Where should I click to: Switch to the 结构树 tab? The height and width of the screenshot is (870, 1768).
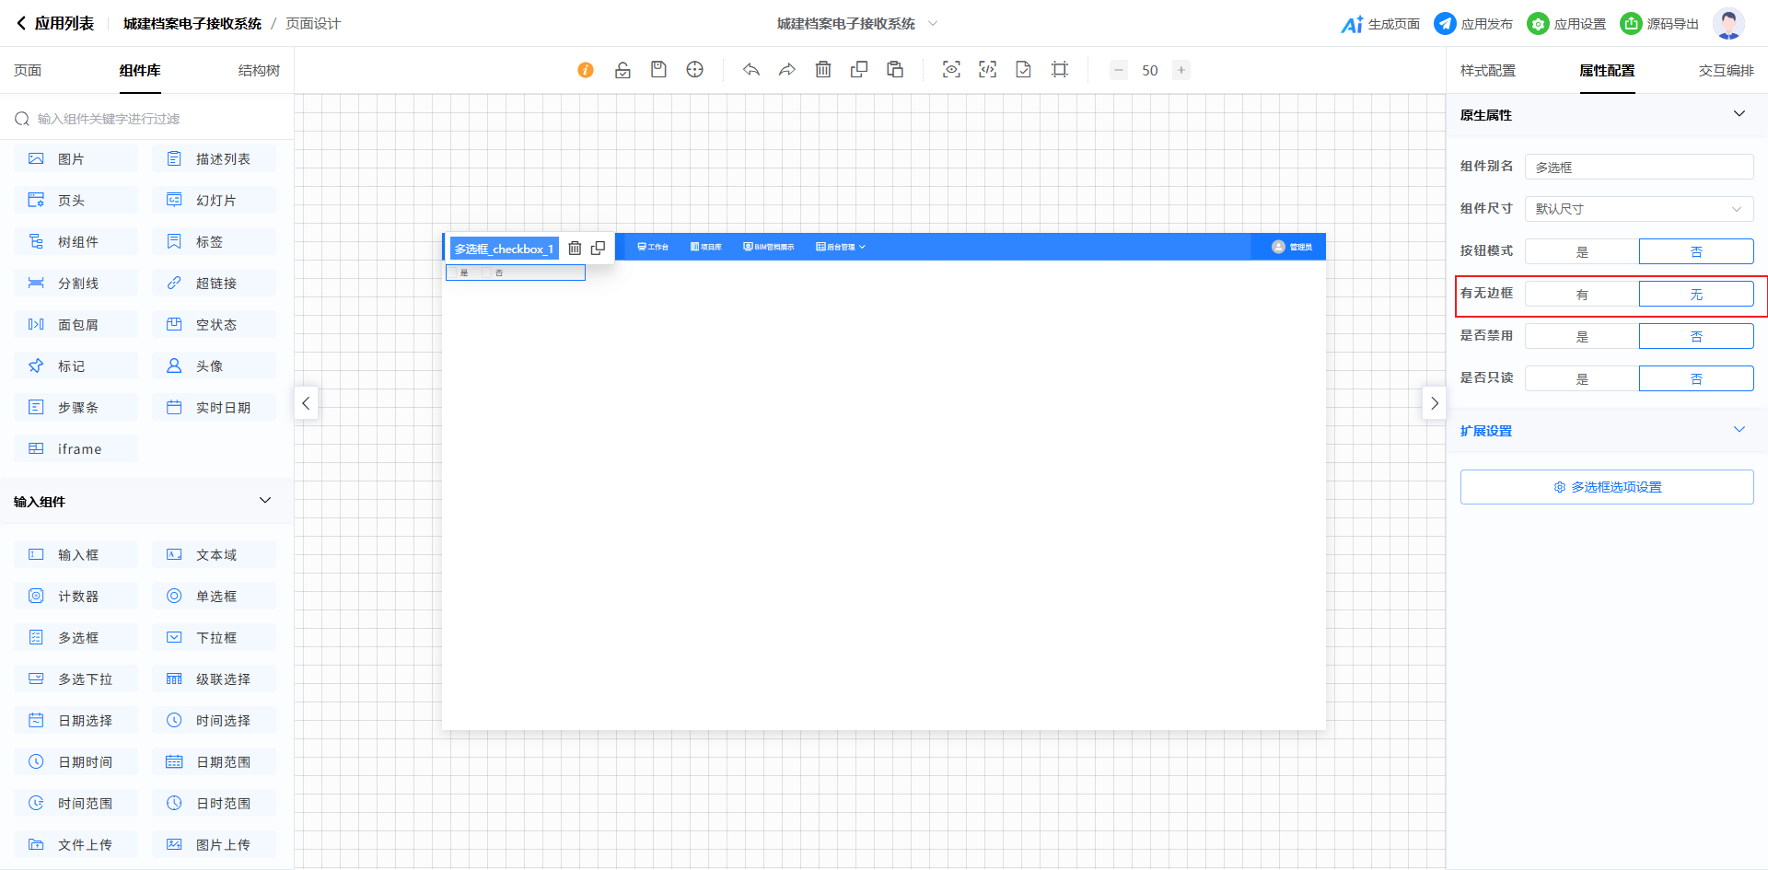(259, 71)
